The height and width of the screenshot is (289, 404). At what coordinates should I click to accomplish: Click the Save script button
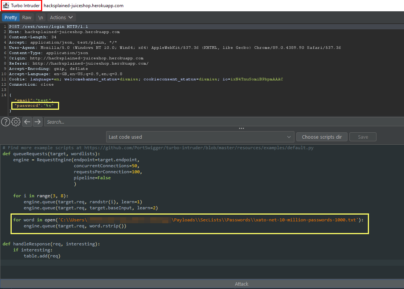coord(363,137)
